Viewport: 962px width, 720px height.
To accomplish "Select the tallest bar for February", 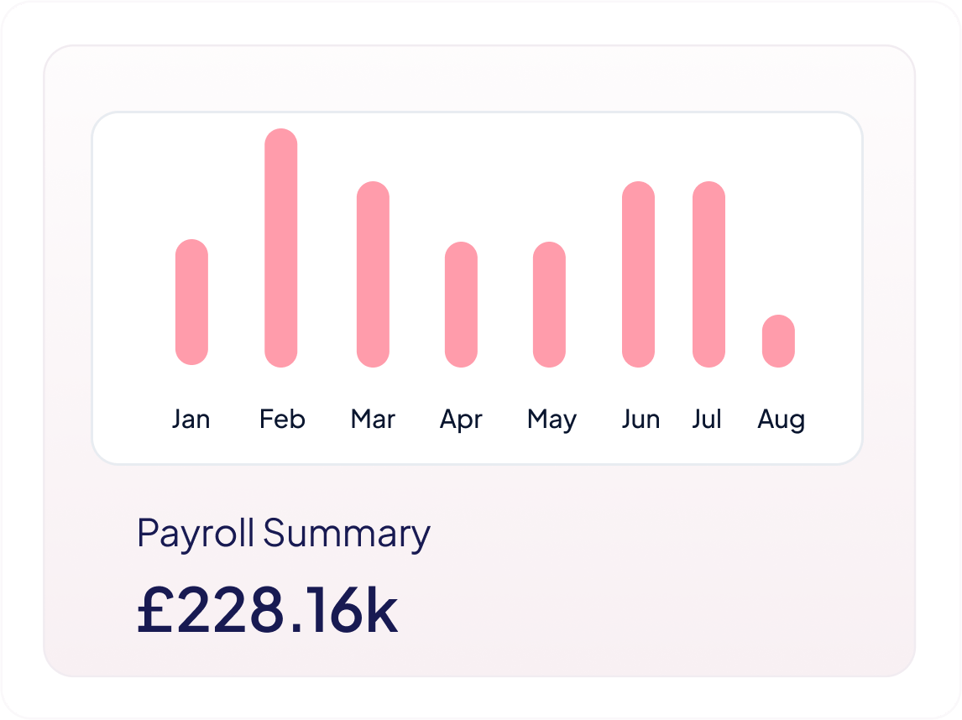I will pos(281,248).
